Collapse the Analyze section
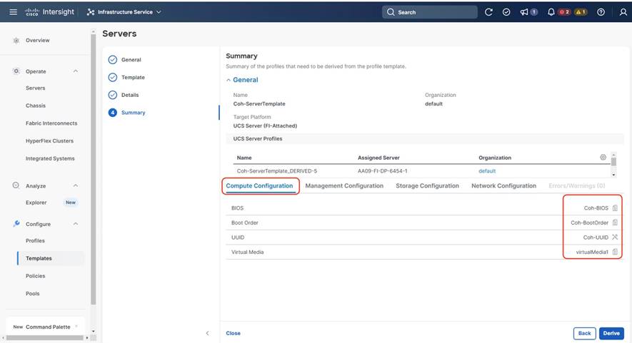The height and width of the screenshot is (343, 632). 76,185
